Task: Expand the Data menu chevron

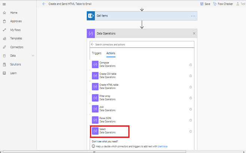Action: [33, 55]
